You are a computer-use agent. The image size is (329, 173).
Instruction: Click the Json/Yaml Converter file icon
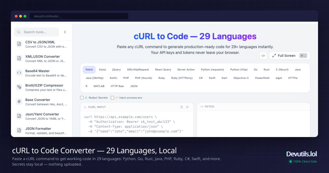pyautogui.click(x=19, y=116)
